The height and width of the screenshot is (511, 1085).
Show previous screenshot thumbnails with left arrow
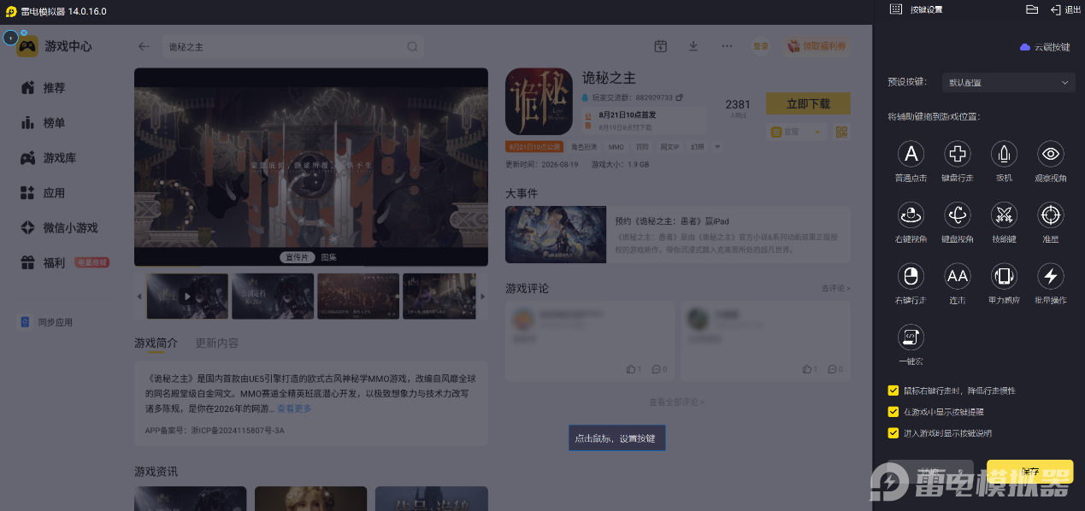click(x=139, y=297)
